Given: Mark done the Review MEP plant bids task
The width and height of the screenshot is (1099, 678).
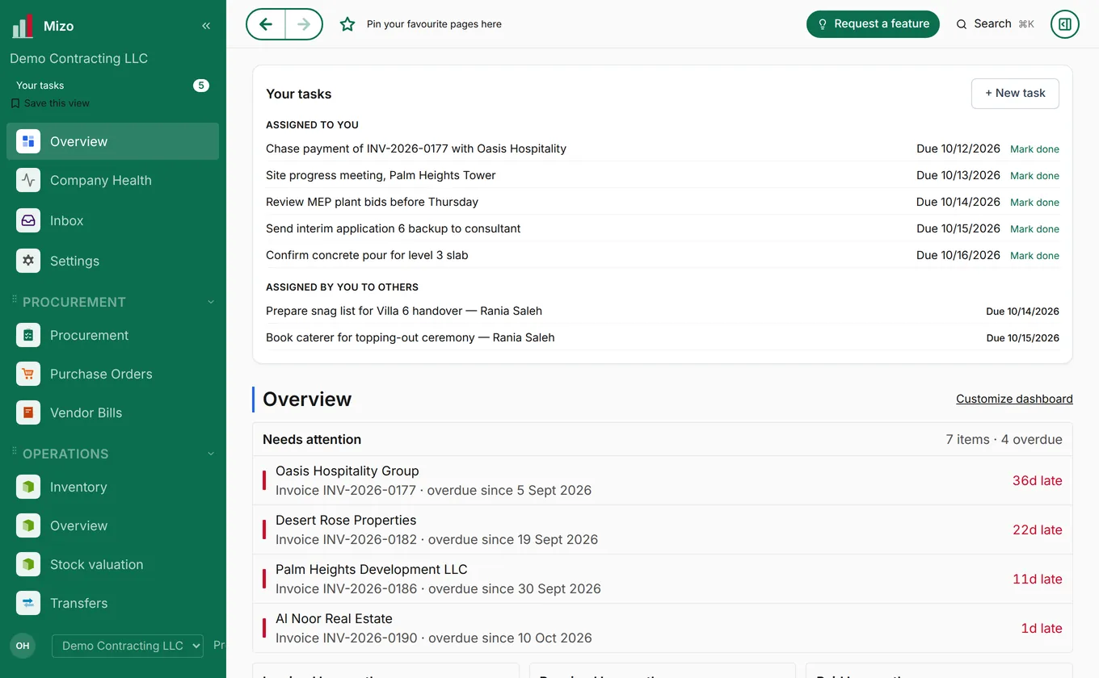Looking at the screenshot, I should 1034,203.
